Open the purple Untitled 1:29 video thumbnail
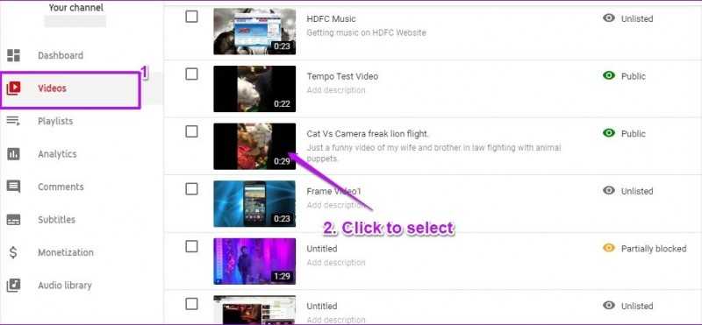Image resolution: width=702 pixels, height=325 pixels. point(254,261)
